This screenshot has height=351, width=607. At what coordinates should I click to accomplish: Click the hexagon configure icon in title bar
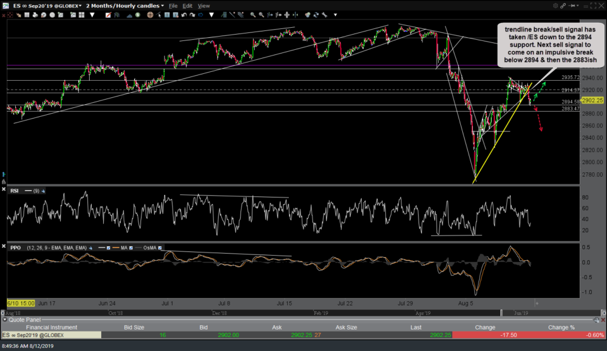[x=555, y=6]
